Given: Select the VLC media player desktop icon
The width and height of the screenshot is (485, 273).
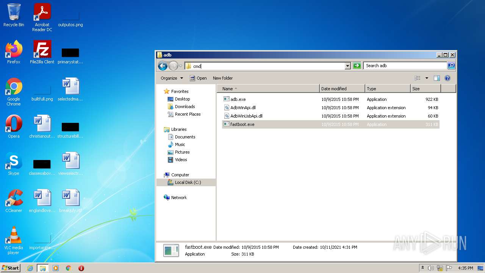Looking at the screenshot, I should pos(14,240).
